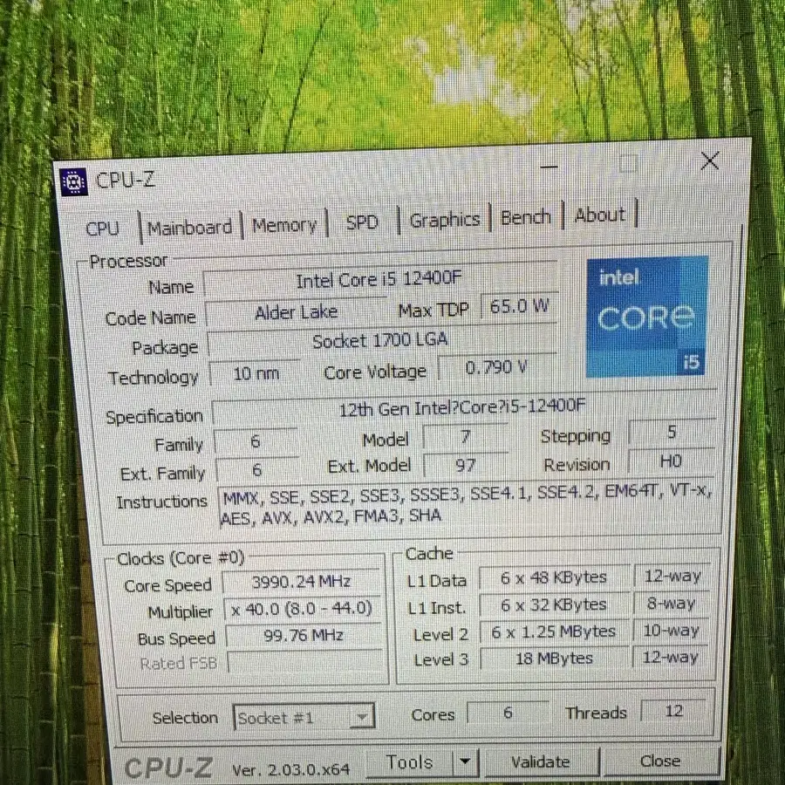Switch to the SPD tab
Image resolution: width=785 pixels, height=785 pixels.
point(361,222)
